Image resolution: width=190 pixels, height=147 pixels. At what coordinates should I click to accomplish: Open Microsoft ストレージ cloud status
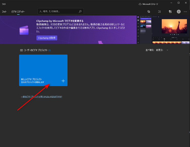(148, 4)
